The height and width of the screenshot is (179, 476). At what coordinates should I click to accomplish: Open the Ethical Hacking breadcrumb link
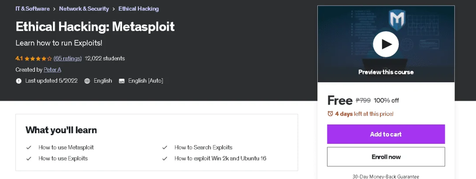point(138,9)
